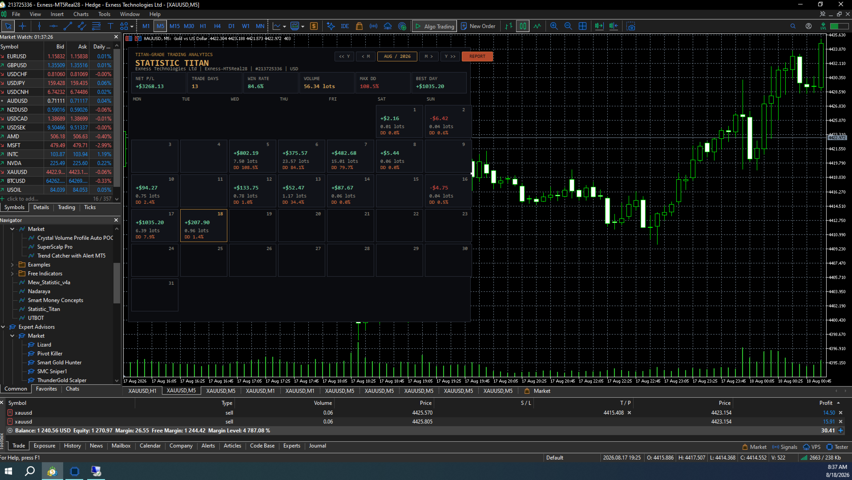Click 'click to add...' symbol field

(23, 199)
